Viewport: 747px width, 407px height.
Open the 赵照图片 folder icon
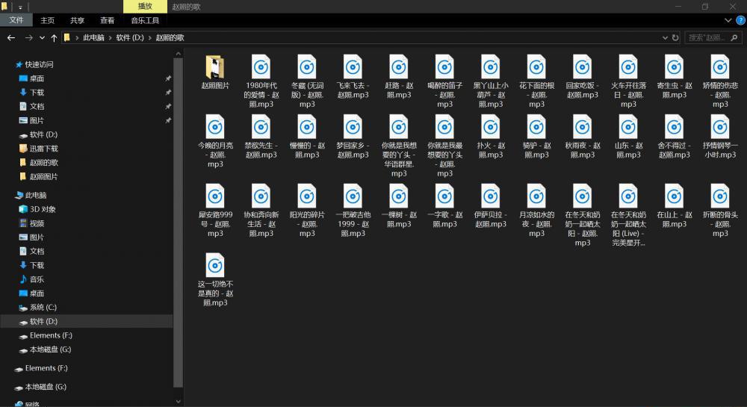[215, 67]
